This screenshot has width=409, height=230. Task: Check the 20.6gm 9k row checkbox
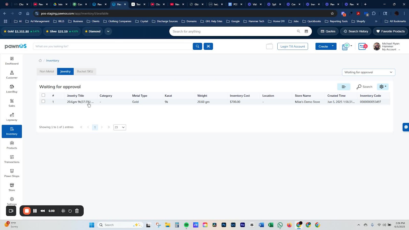coord(43,101)
